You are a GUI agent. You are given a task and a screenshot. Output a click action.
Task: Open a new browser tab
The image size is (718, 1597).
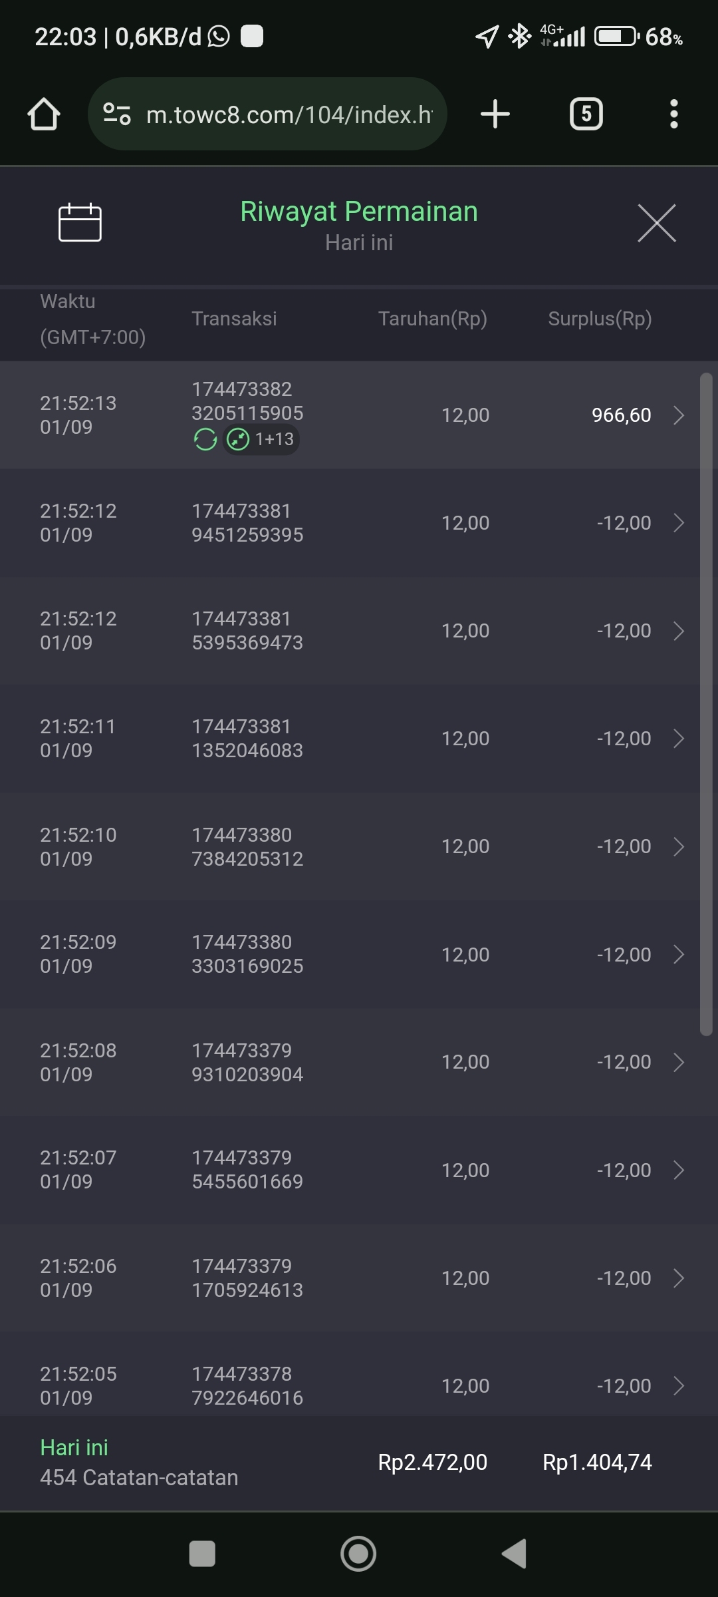click(495, 114)
